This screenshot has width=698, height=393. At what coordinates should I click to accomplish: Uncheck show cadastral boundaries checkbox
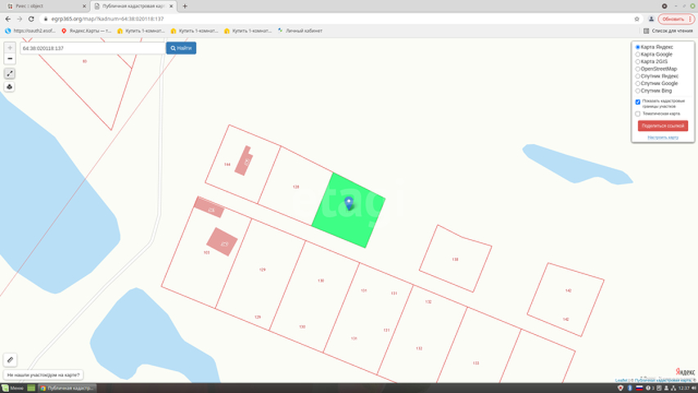tap(638, 102)
